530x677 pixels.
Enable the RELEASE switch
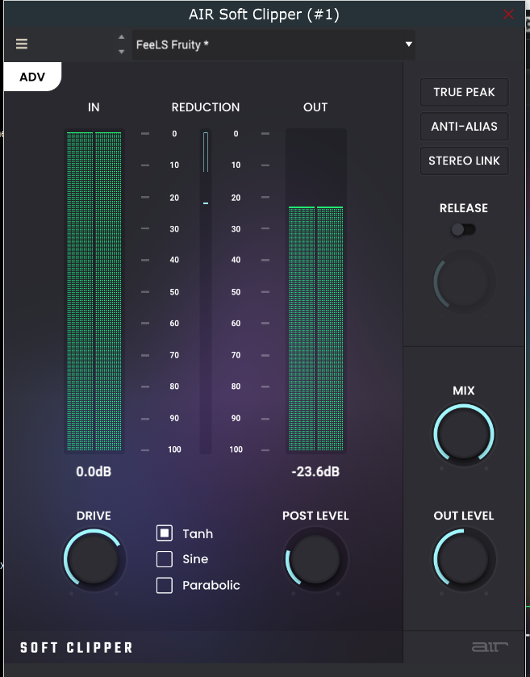[463, 229]
